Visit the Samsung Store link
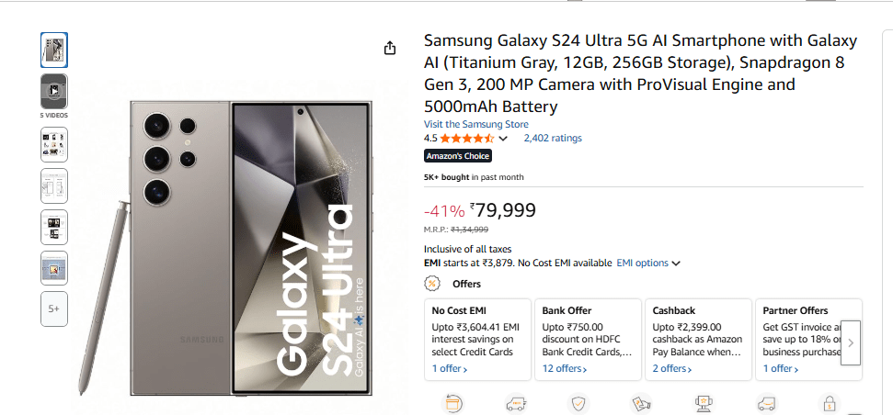The image size is (893, 415). pyautogui.click(x=475, y=124)
